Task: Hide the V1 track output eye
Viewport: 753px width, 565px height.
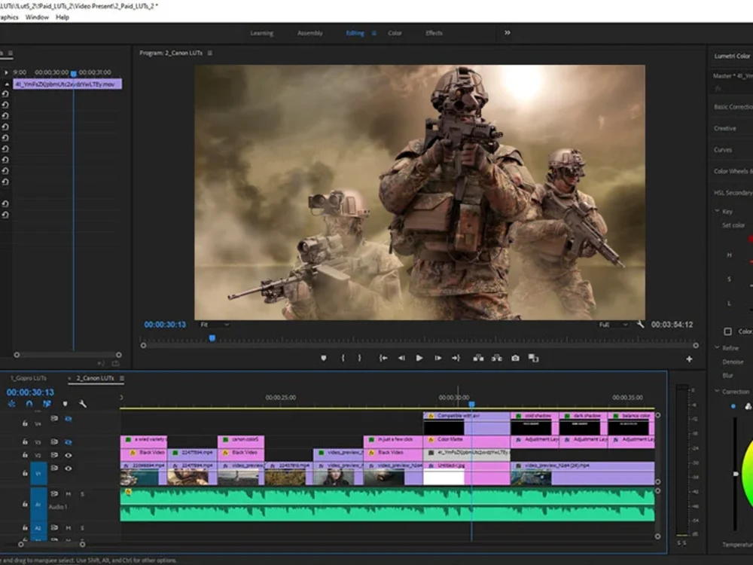Action: click(69, 468)
